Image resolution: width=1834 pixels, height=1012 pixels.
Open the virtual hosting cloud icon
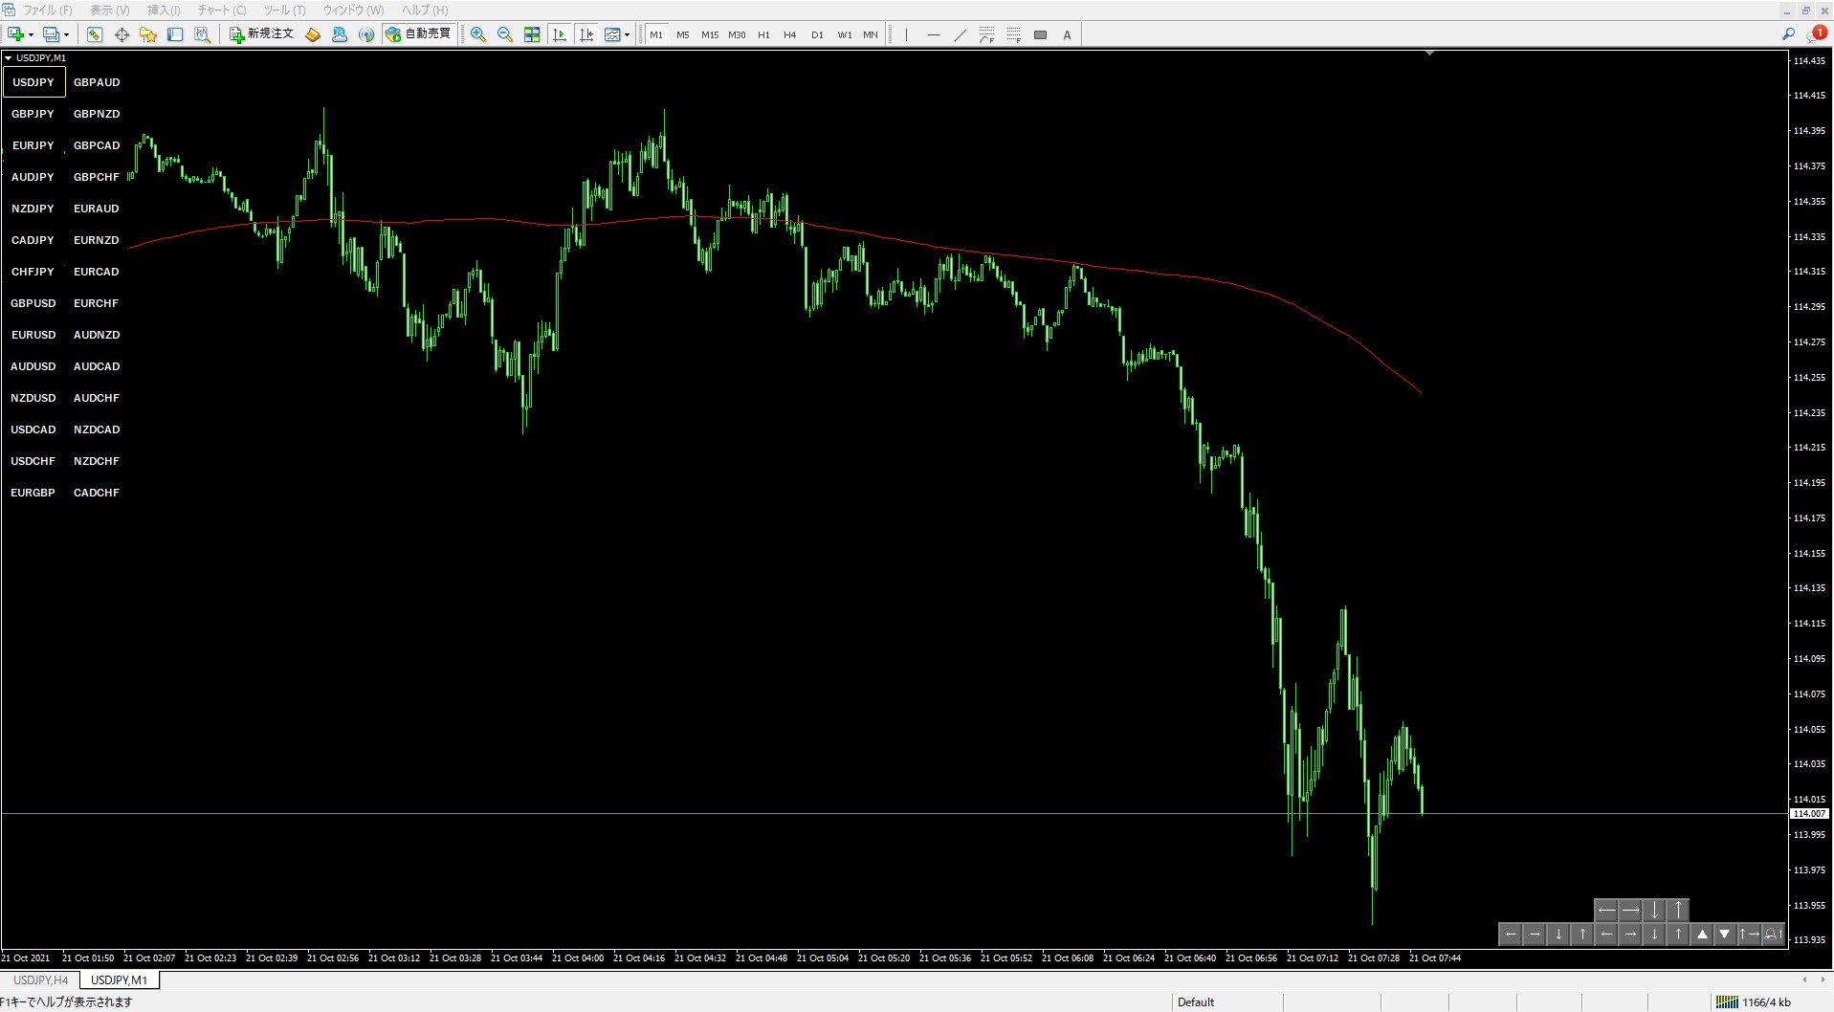(340, 34)
